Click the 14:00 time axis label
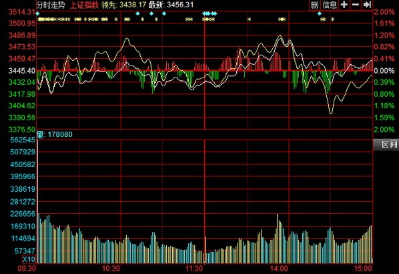Image resolution: width=399 pixels, height=274 pixels. [x=279, y=269]
